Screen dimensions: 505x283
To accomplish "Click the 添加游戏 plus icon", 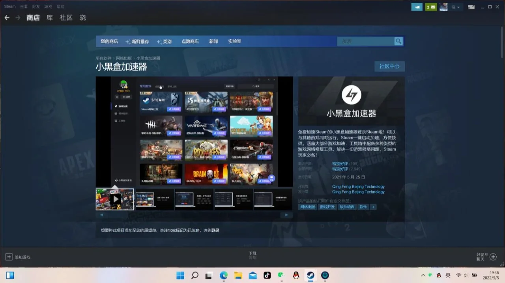I will [x=9, y=257].
